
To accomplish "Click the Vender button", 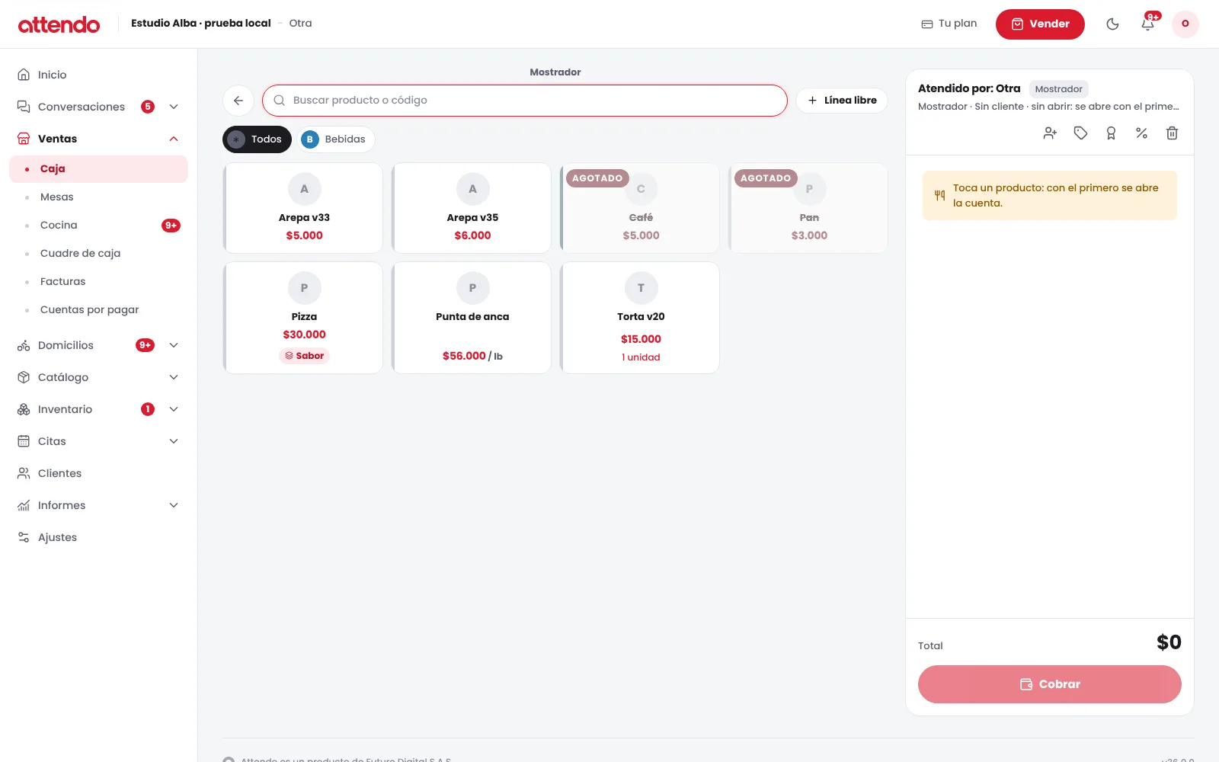I will pos(1040,24).
